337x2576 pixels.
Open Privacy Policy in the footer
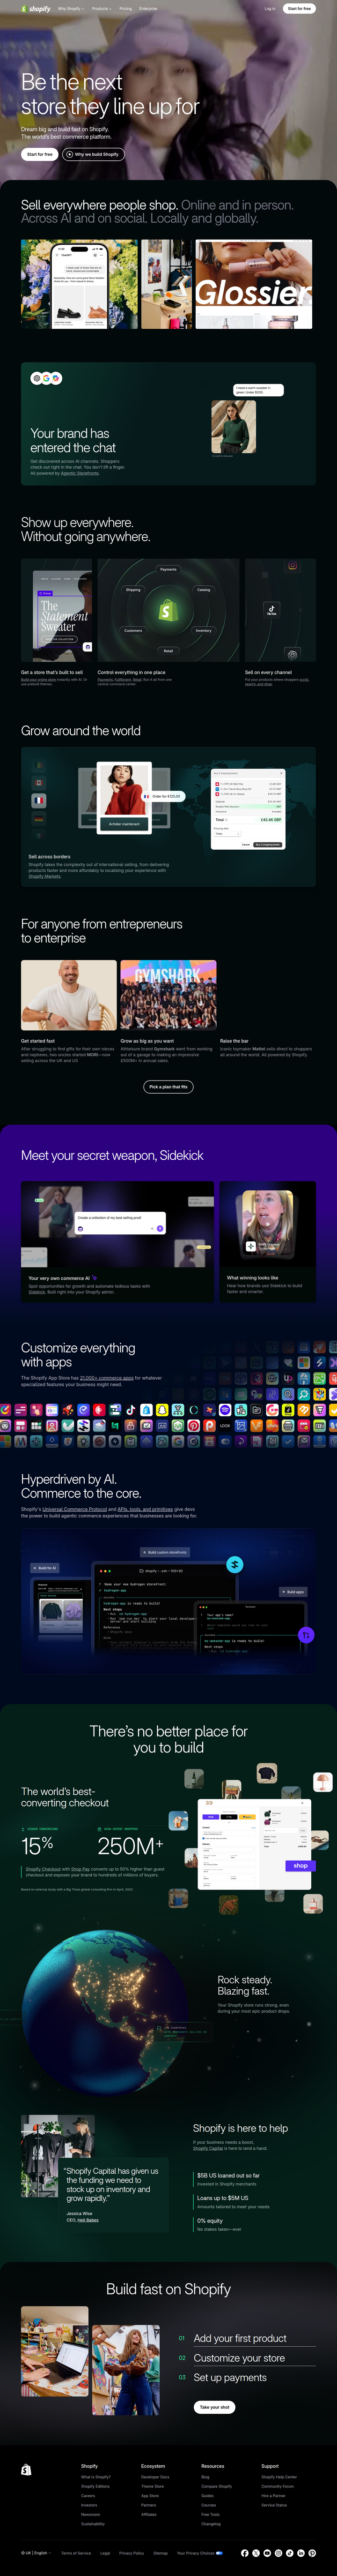(x=132, y=2553)
